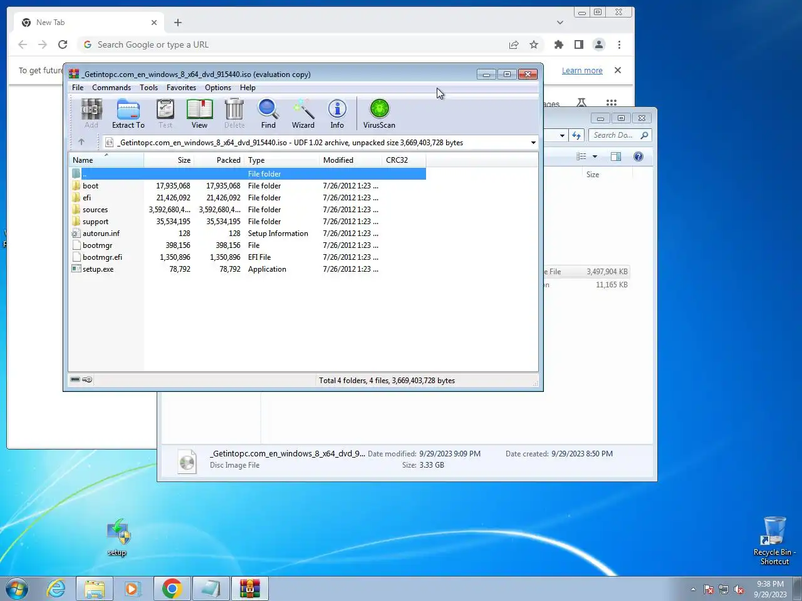Image resolution: width=802 pixels, height=601 pixels.
Task: Open Recycle Bin shortcut on desktop
Action: coord(774,541)
